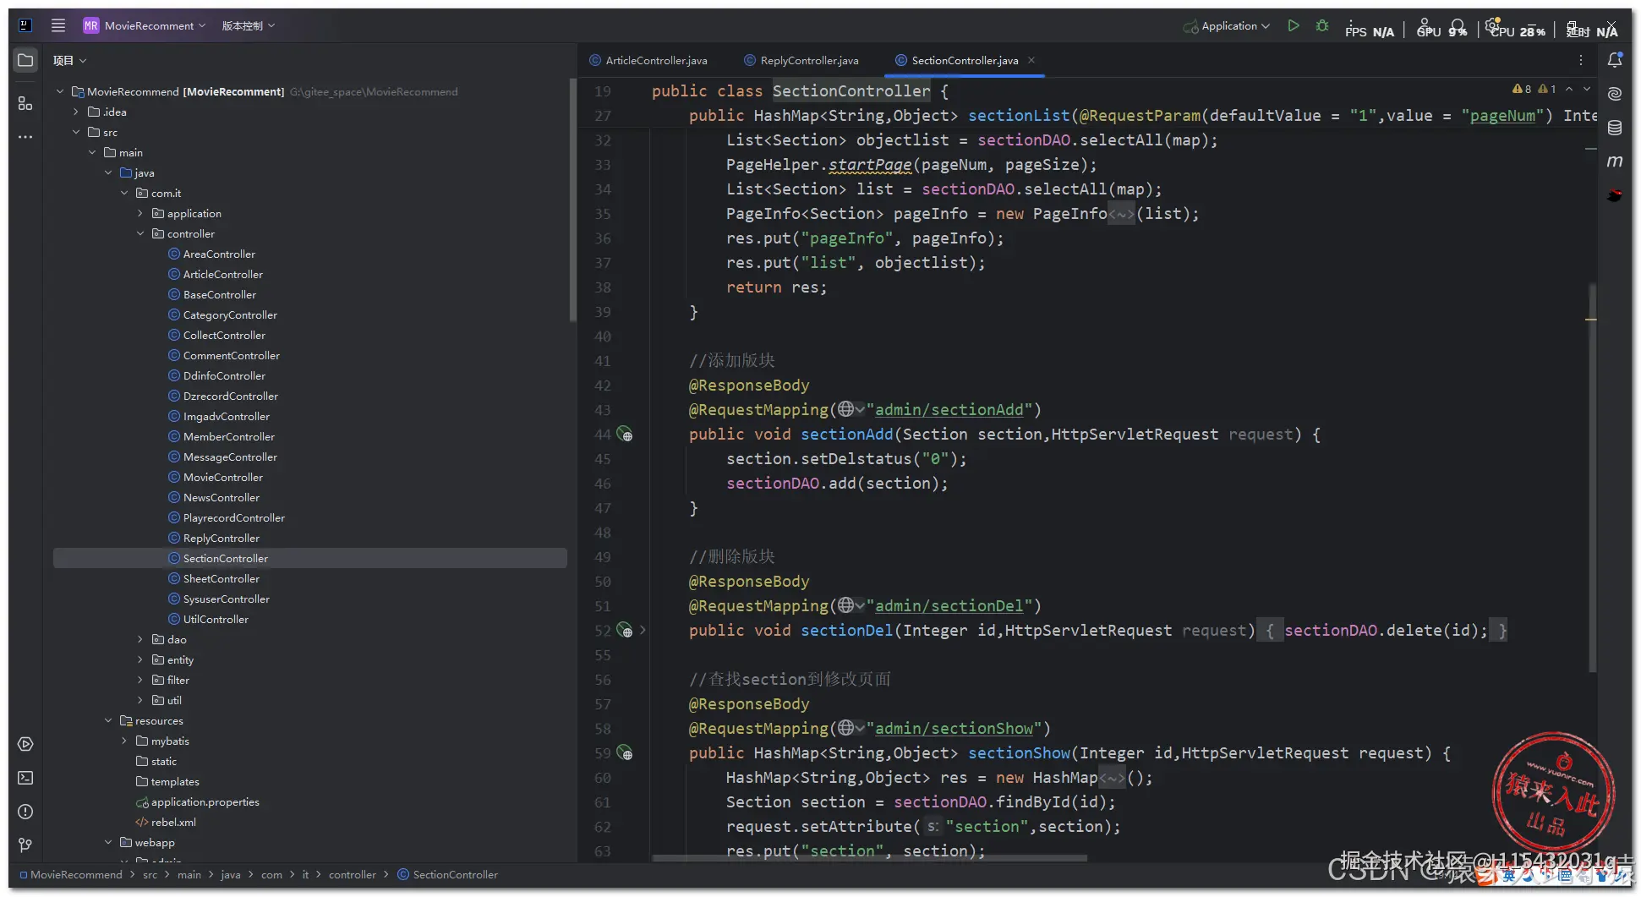The height and width of the screenshot is (897, 1641).
Task: Jump to previous highlighted problem arrow
Action: (x=1569, y=89)
